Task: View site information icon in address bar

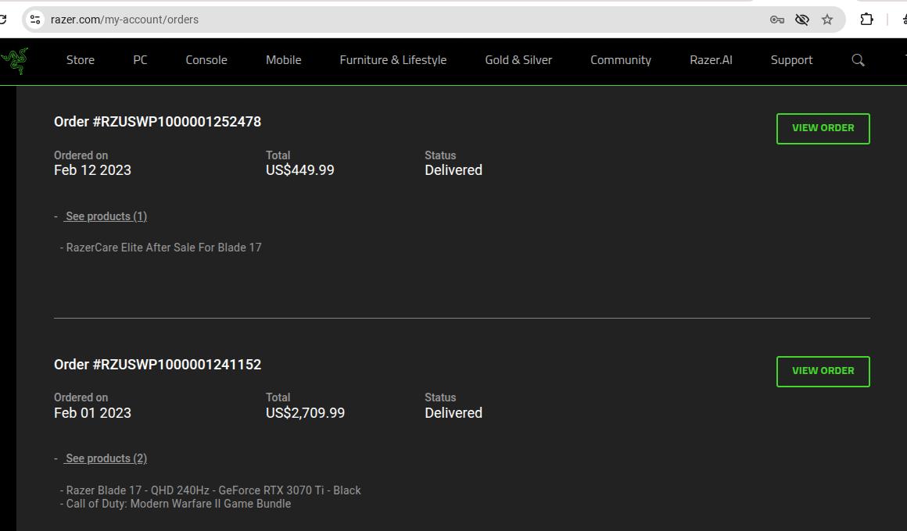Action: [35, 20]
